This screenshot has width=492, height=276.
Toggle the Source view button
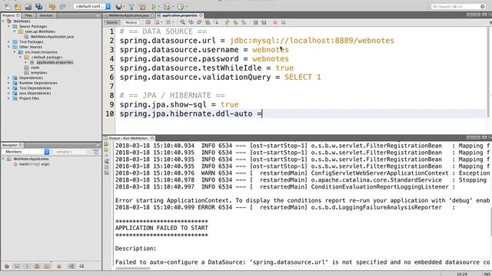point(111,22)
